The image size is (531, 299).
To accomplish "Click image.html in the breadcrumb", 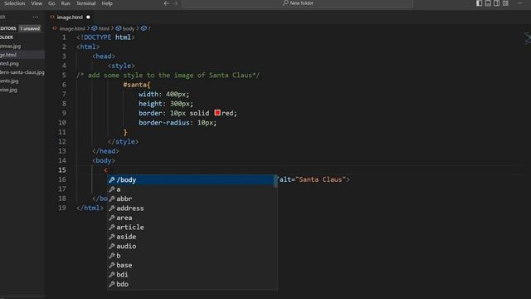I will pos(72,28).
